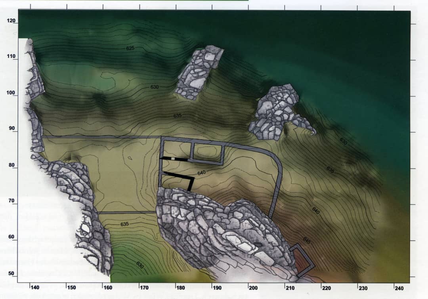This screenshot has height=299, width=428.
Task: Click the black L-shaped wall segment
Action: pyautogui.click(x=181, y=178)
